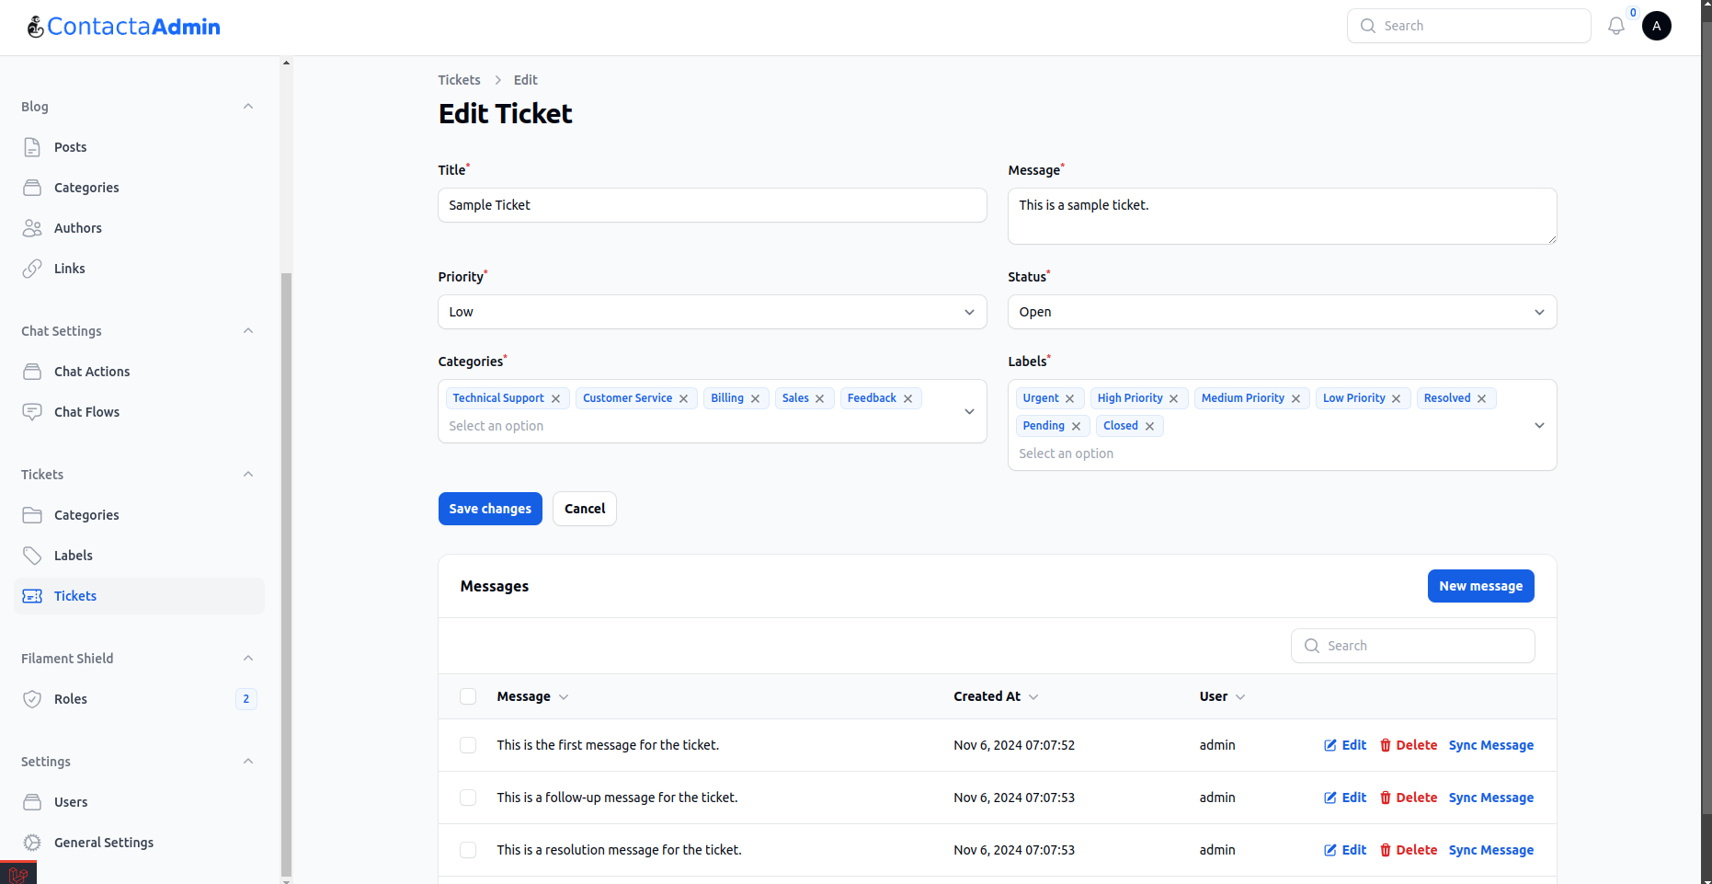Click the General Settings gear icon
The image size is (1712, 884).
32,843
